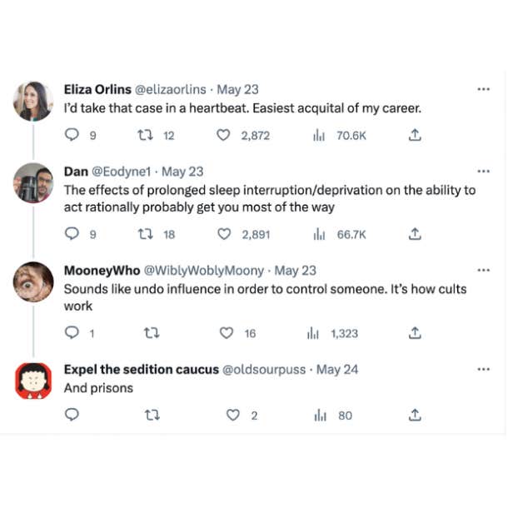Open more options menu on Dan's tweet
Image resolution: width=508 pixels, height=508 pixels.
(483, 171)
